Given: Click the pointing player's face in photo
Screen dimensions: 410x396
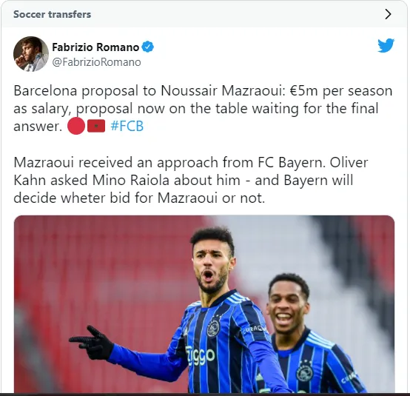Looking at the screenshot, I should pyautogui.click(x=212, y=266).
